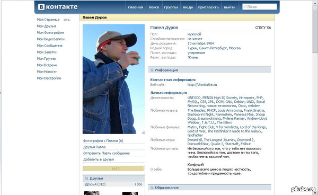Screen dimensions: 318x195
Task: Collapse the Информация section arrow icon
Action: pos(152,70)
